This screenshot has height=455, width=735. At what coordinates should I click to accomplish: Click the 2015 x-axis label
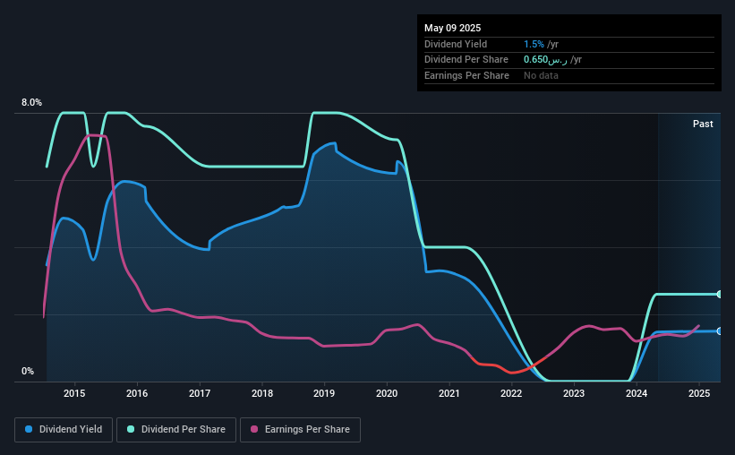(x=74, y=393)
